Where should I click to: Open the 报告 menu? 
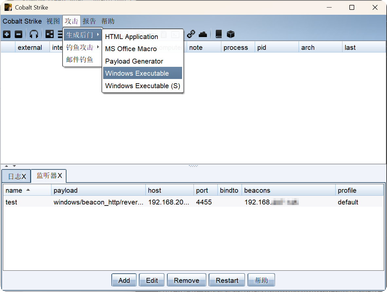point(89,21)
